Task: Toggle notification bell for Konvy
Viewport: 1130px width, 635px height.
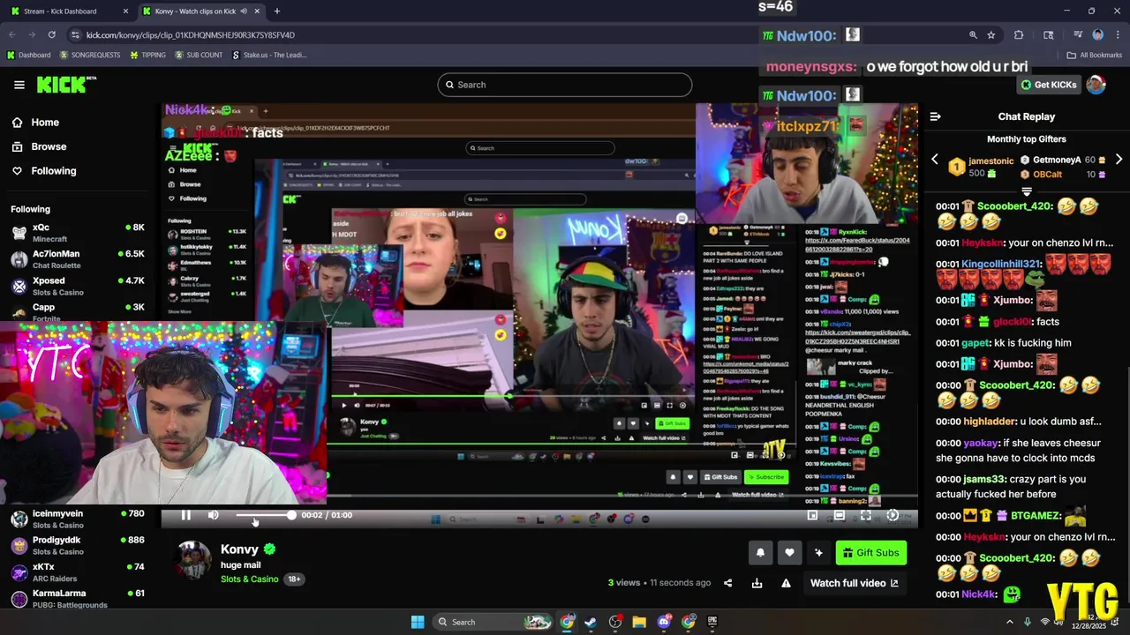Action: pyautogui.click(x=760, y=553)
